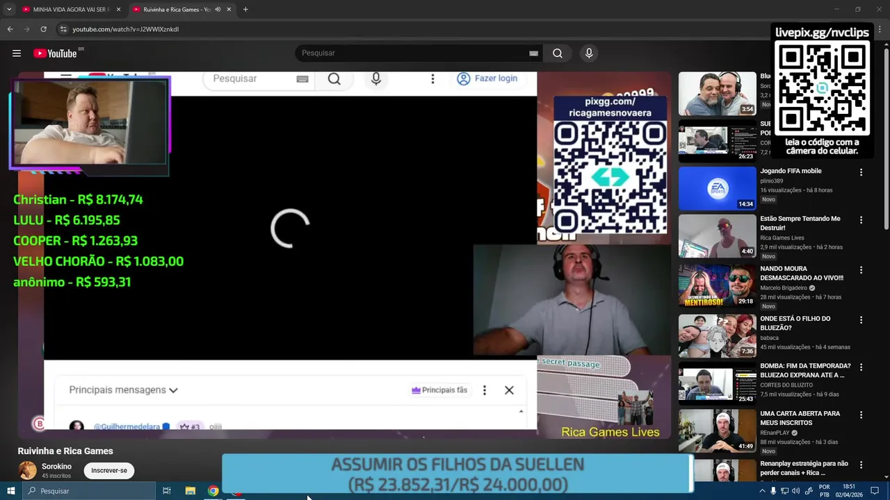Reload the current YouTube page
This screenshot has height=500, width=890.
[x=43, y=29]
